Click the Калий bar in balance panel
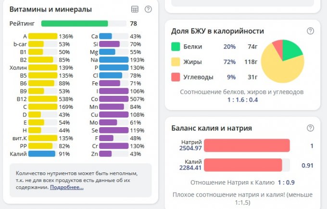 [243, 165]
